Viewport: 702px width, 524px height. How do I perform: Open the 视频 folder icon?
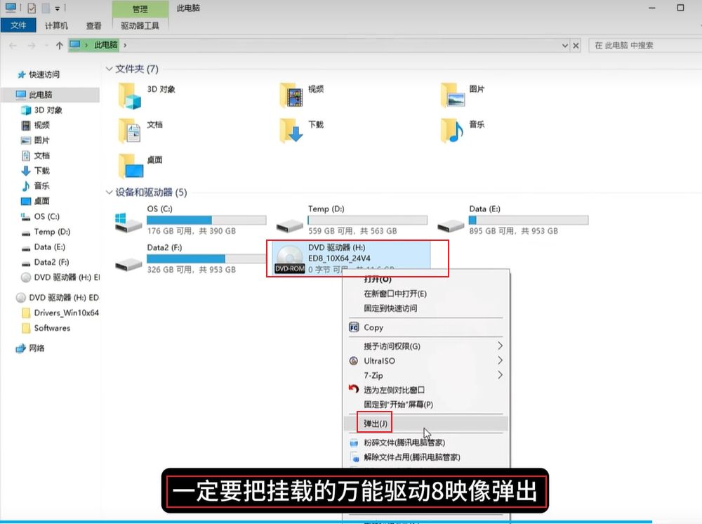coord(291,95)
